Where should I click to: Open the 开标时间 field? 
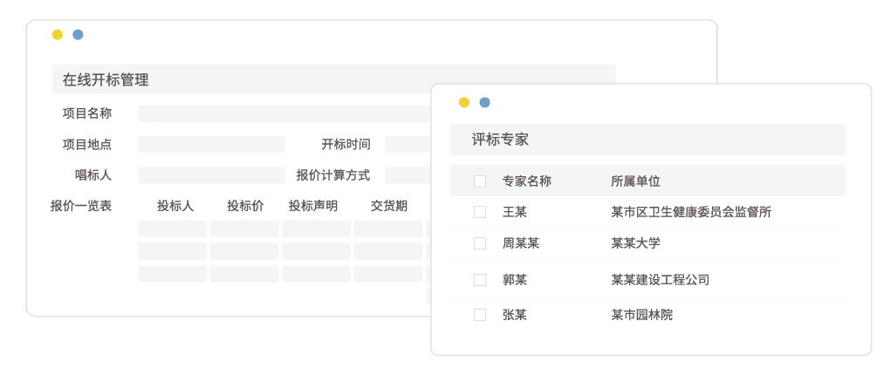407,144
